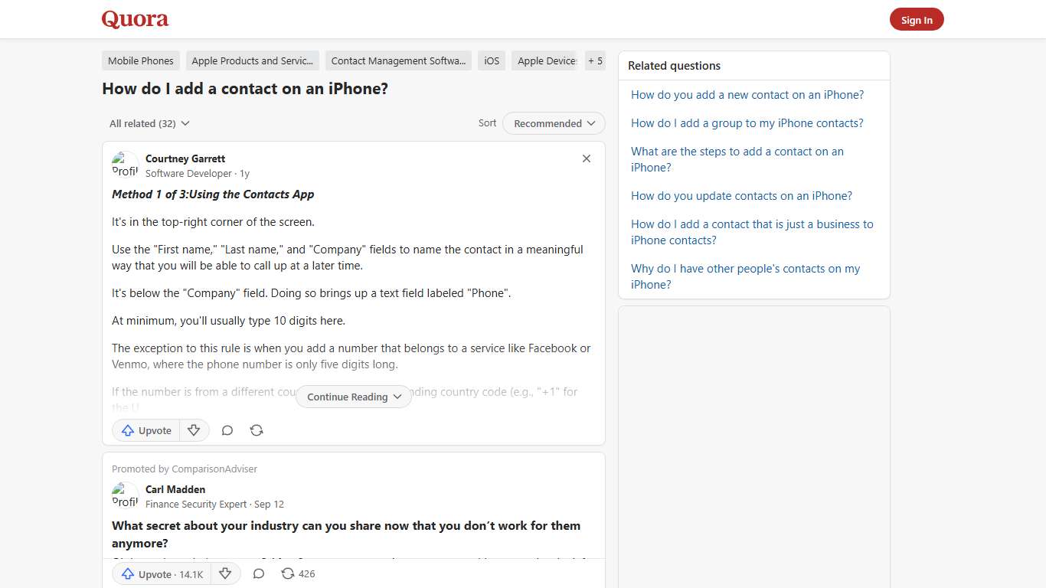
Task: Open comments on Carl Madden's promoted post
Action: pos(258,573)
